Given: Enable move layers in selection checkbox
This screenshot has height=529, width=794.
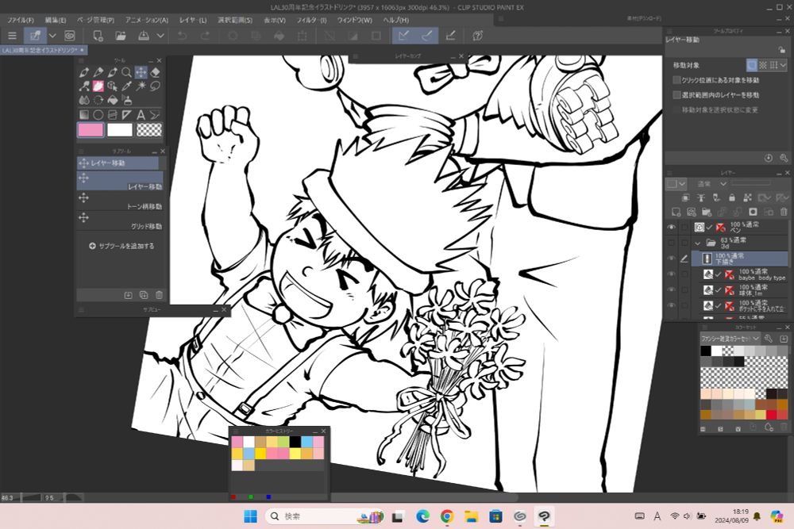Looking at the screenshot, I should [x=676, y=94].
